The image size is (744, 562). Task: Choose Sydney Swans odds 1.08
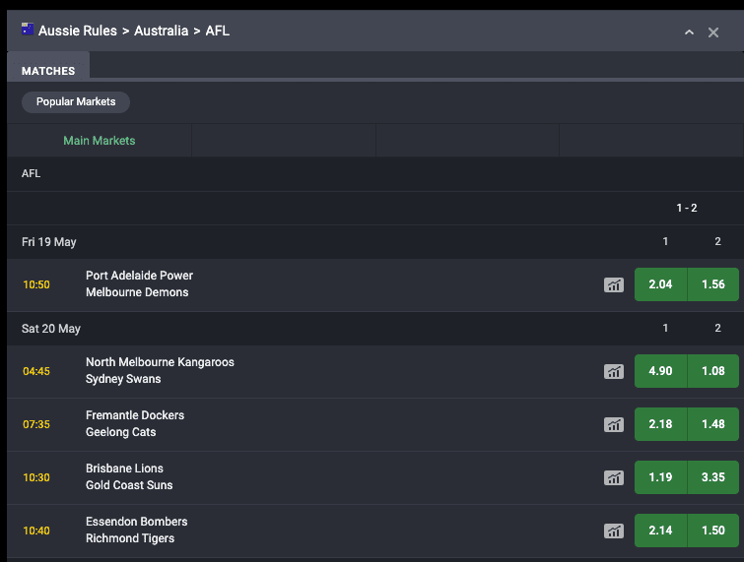tap(713, 371)
